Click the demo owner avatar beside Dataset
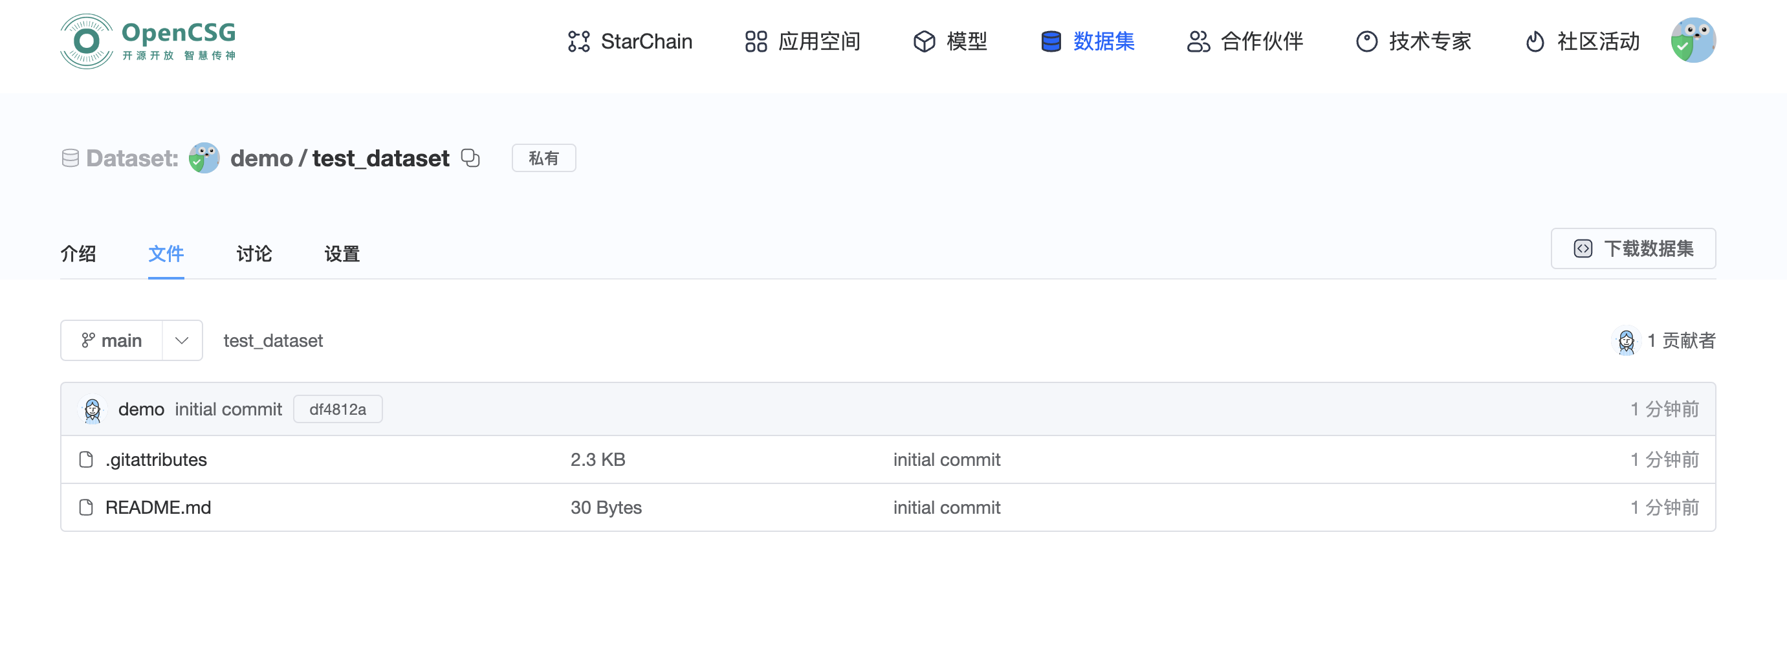Viewport: 1787px width, 660px height. pyautogui.click(x=204, y=159)
